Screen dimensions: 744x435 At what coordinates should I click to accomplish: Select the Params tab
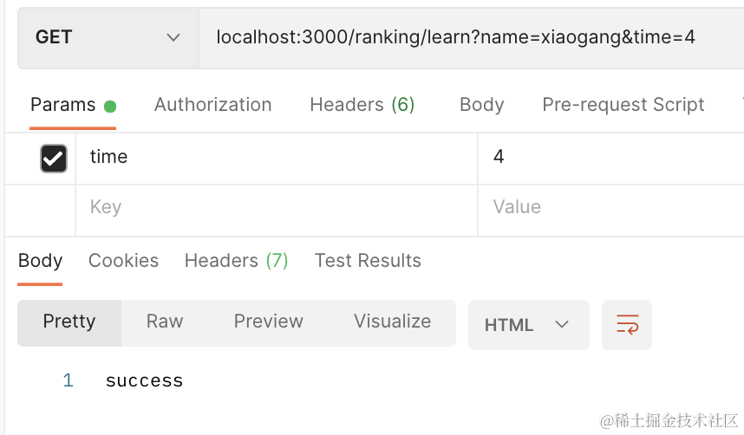pos(63,105)
